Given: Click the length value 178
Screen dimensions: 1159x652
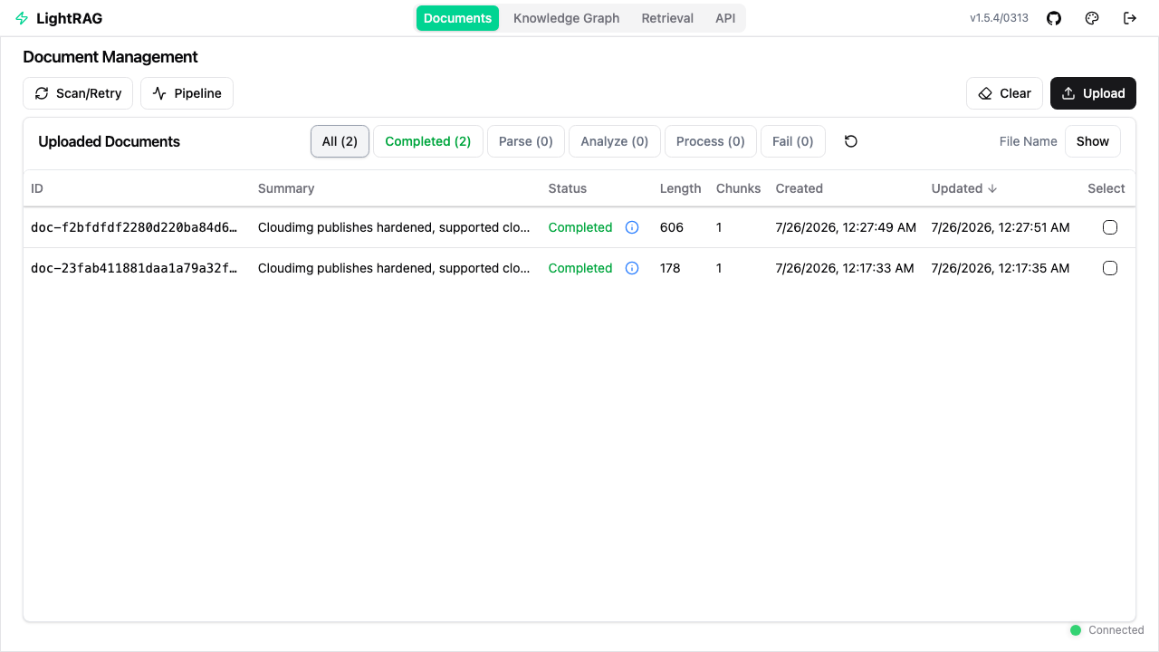Looking at the screenshot, I should (x=670, y=268).
